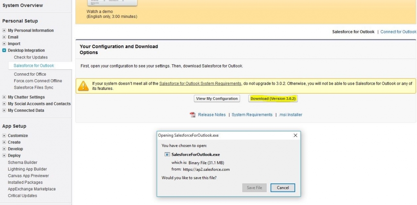Screen dimensions: 417x205
Task: Expand the Import section
Action: click(x=4, y=44)
